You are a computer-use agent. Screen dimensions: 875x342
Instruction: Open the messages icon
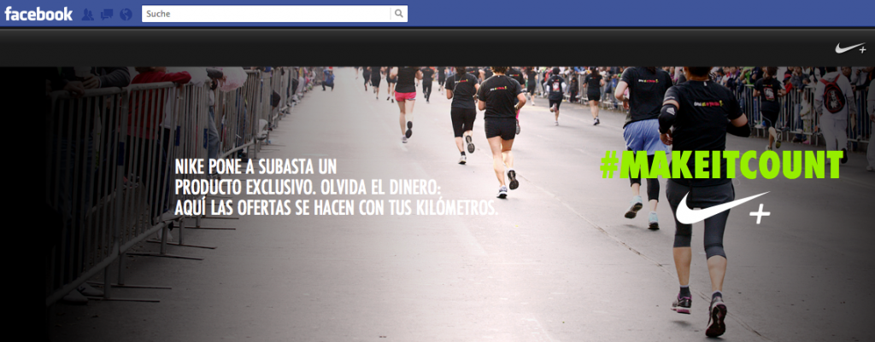click(107, 14)
